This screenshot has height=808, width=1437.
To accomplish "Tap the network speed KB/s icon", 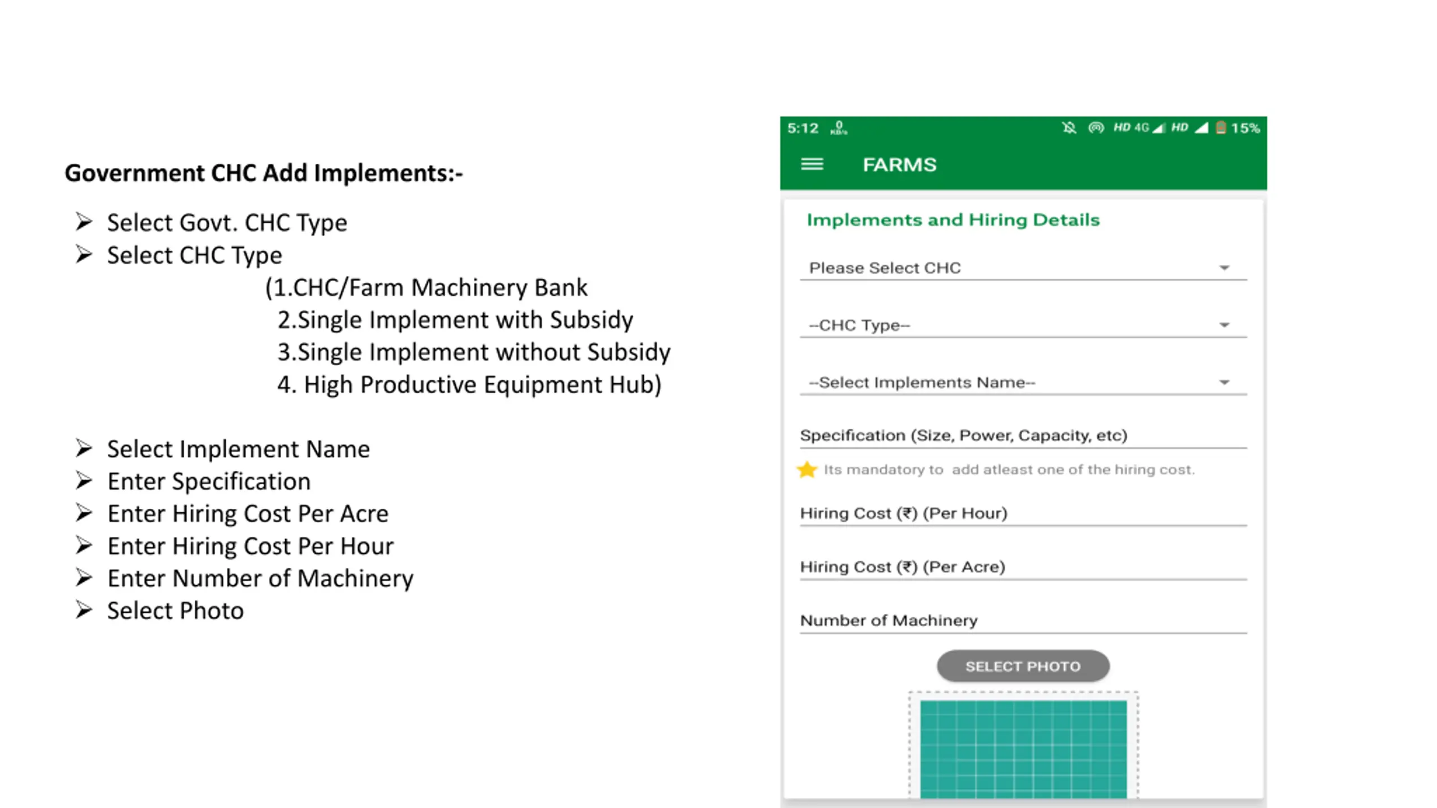I will click(839, 128).
